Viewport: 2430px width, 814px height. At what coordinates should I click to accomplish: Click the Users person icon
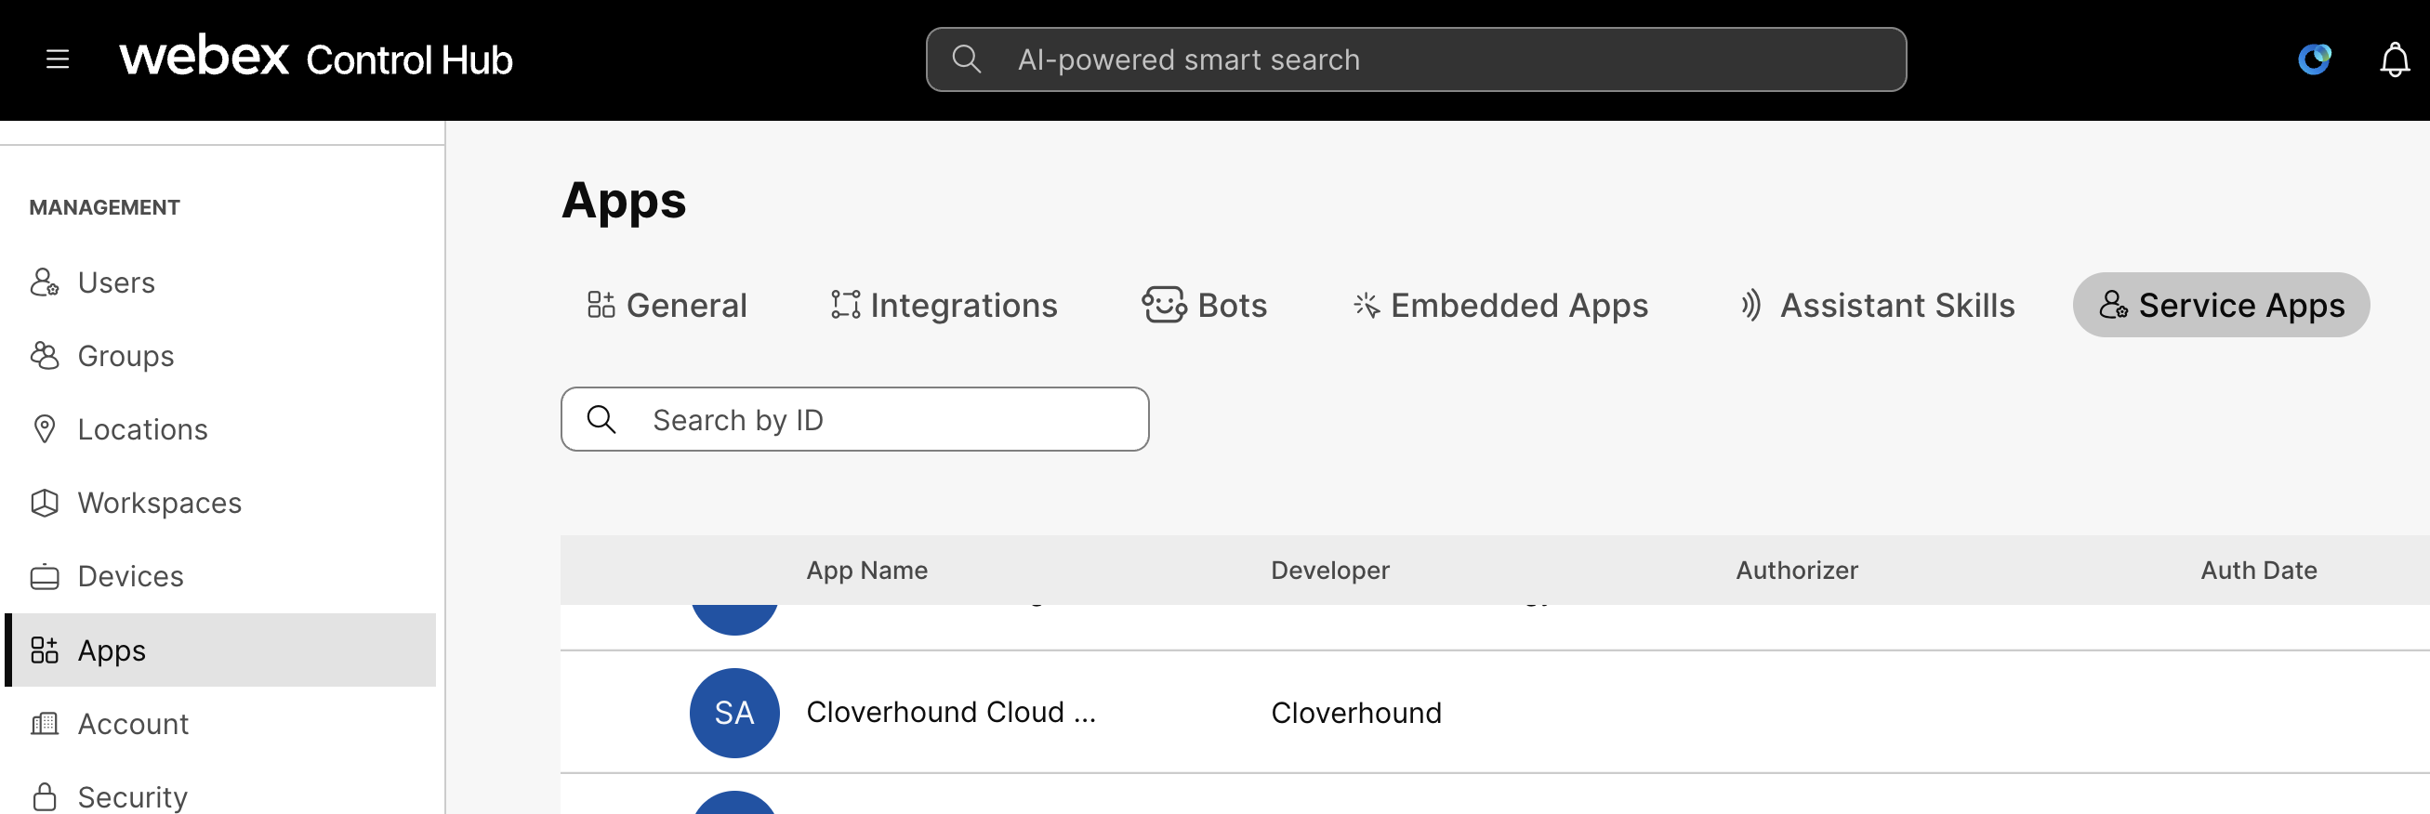[x=45, y=283]
